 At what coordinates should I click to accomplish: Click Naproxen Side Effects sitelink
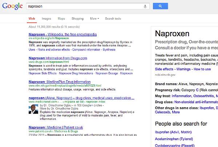[43, 73]
